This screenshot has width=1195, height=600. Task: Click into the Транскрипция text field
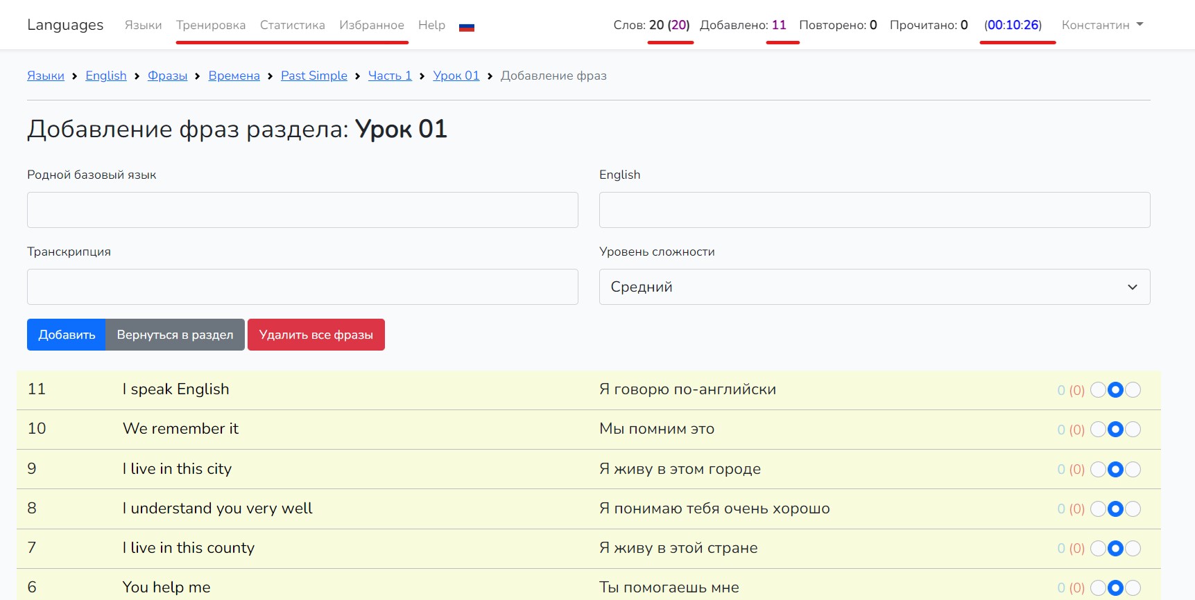click(x=302, y=287)
